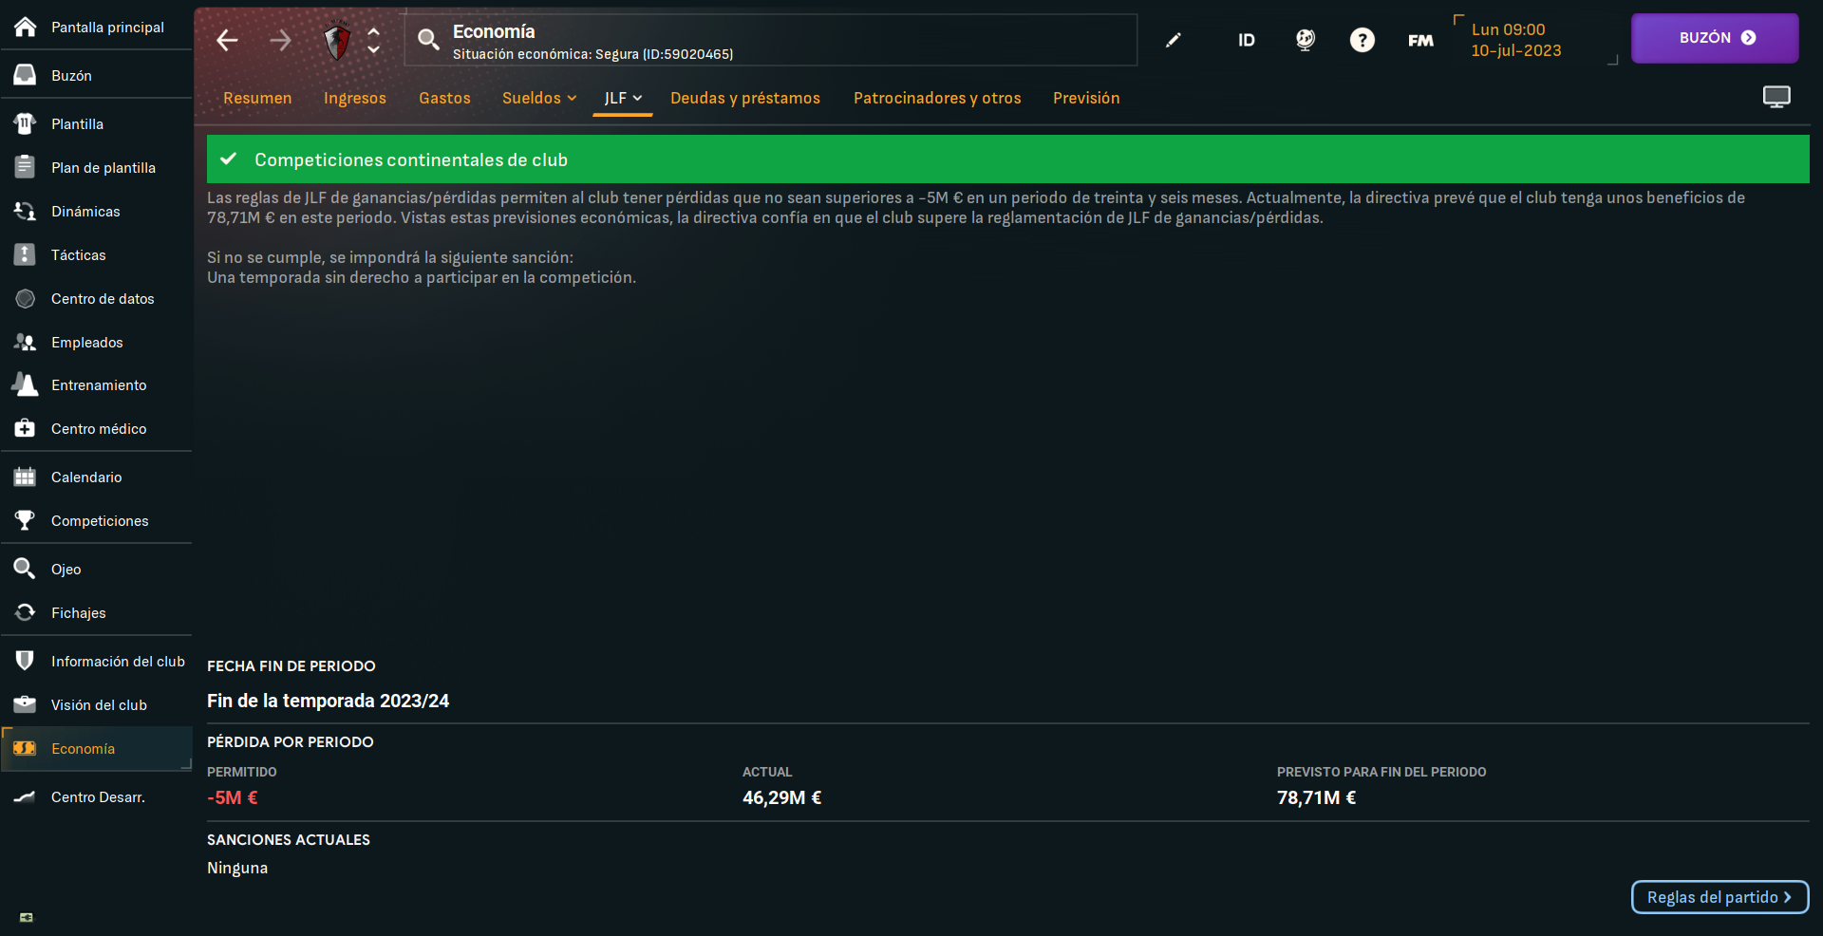Click the monitor display icon
The width and height of the screenshot is (1823, 936).
(1776, 97)
